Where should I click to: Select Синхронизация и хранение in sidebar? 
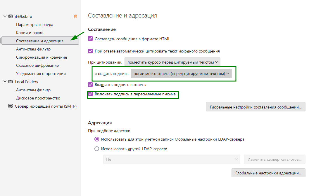click(x=42, y=57)
